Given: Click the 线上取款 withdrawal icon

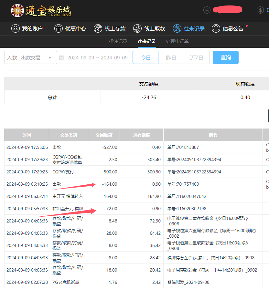Looking at the screenshot, I should click(x=137, y=28).
